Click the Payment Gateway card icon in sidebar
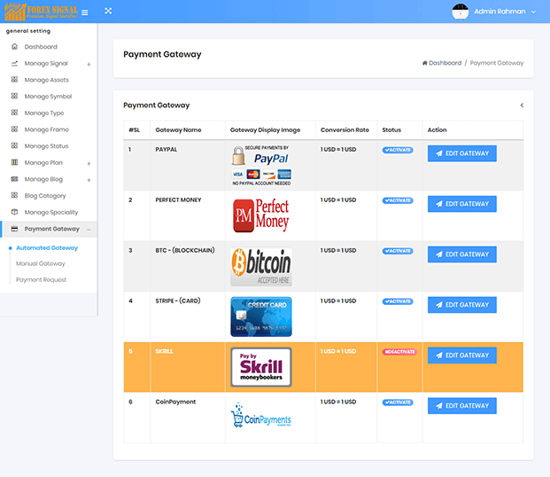The width and height of the screenshot is (550, 477). point(14,229)
